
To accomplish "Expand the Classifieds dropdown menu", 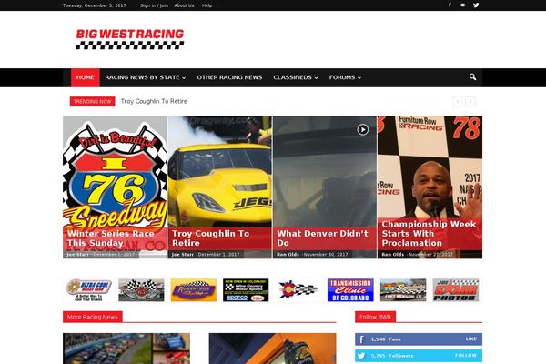I will tap(295, 77).
